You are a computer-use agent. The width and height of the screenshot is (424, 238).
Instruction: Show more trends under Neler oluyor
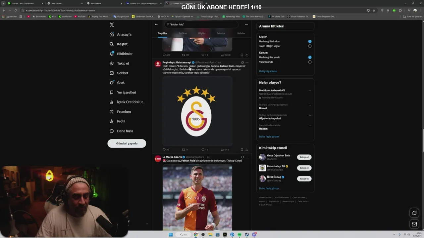[x=269, y=137]
